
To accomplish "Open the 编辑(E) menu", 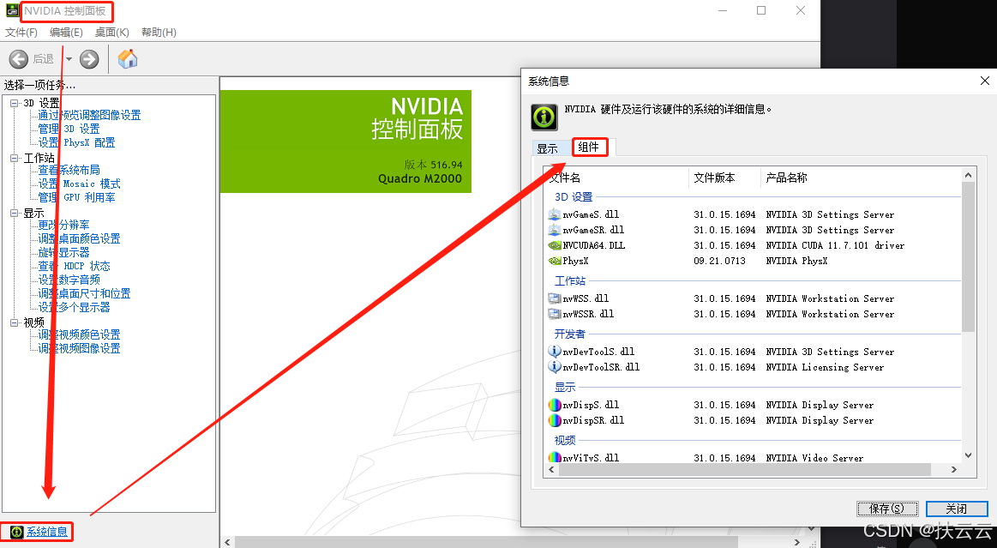I will 66,32.
